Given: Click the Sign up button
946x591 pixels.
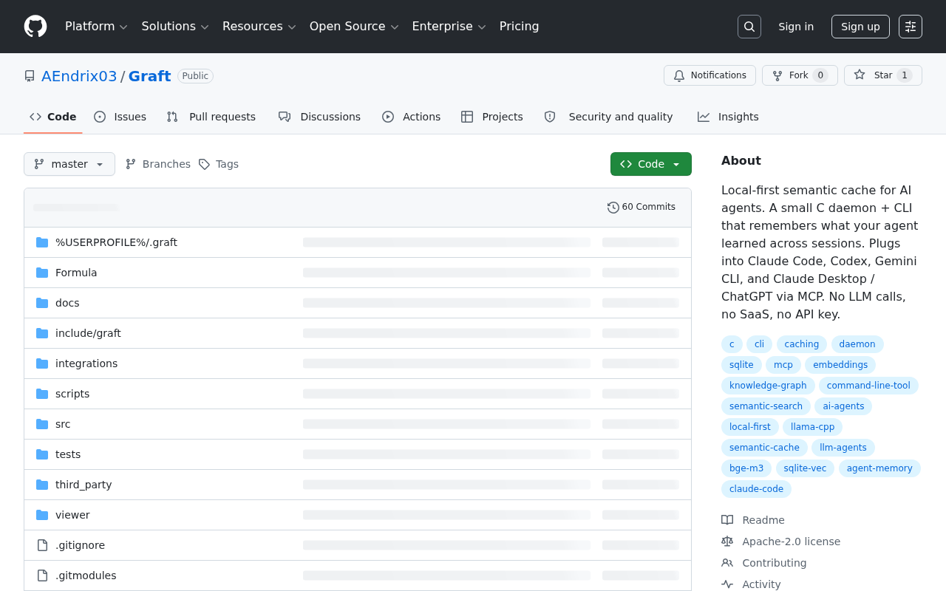Looking at the screenshot, I should (860, 27).
